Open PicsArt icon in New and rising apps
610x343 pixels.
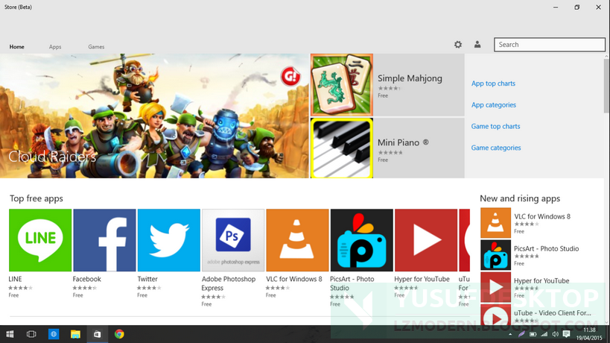pyautogui.click(x=495, y=255)
